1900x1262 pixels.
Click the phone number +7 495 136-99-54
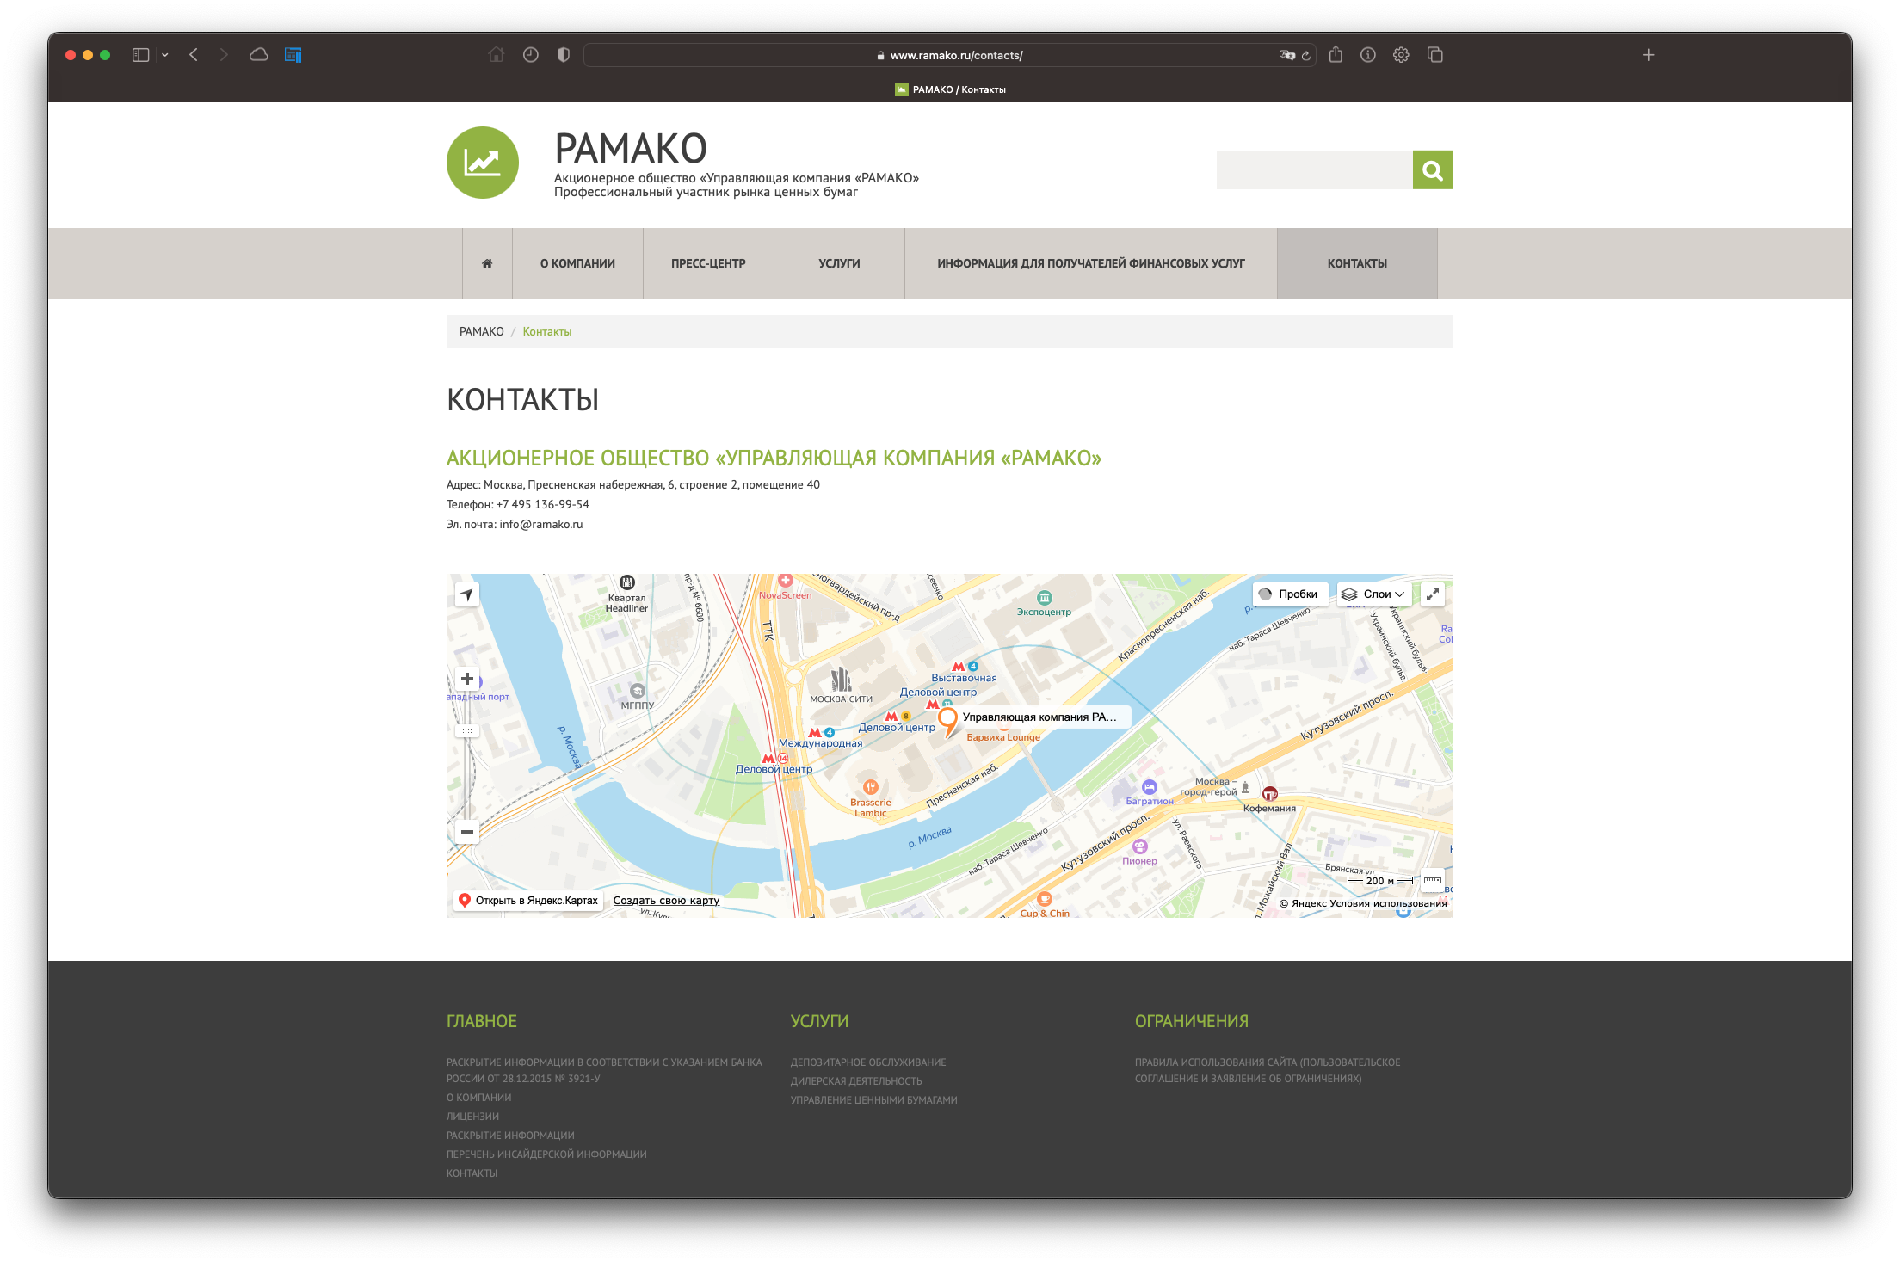(542, 504)
